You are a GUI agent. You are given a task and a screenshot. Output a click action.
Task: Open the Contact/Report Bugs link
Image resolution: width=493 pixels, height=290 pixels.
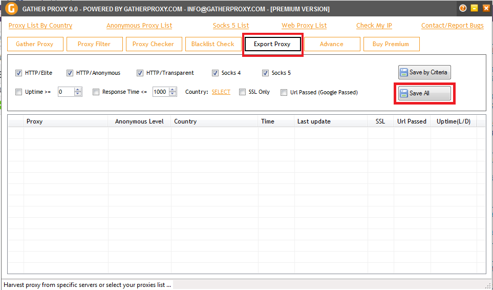(x=453, y=26)
